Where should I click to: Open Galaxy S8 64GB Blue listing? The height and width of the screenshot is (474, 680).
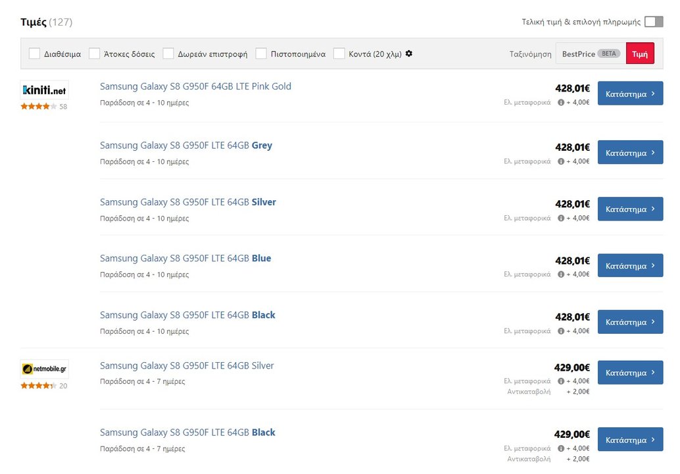click(x=185, y=258)
